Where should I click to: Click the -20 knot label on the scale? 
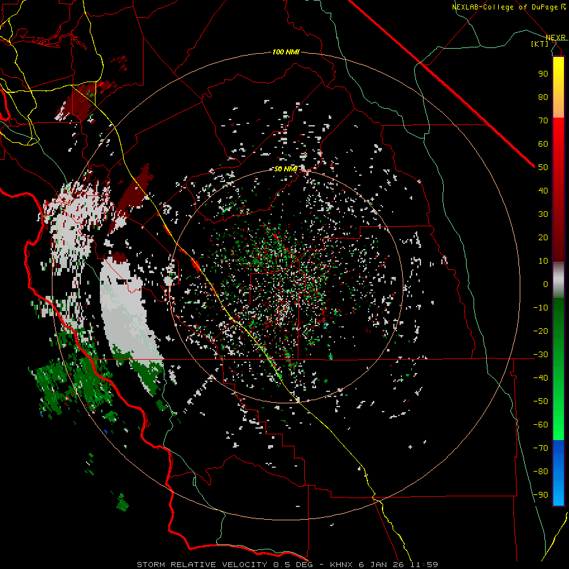(x=541, y=331)
